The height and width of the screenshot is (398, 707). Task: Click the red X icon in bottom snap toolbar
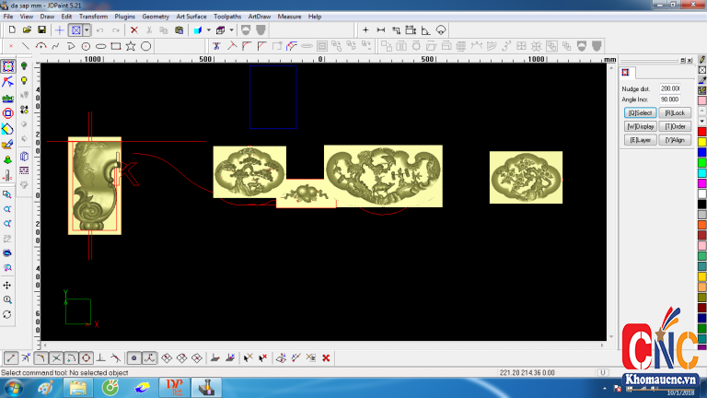click(326, 357)
